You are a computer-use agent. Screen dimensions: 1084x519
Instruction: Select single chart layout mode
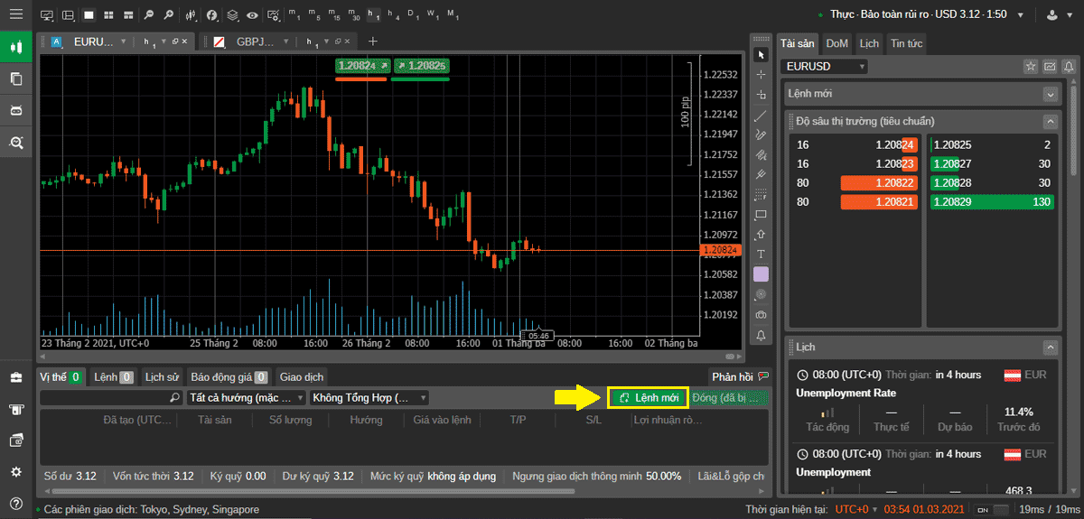click(89, 15)
